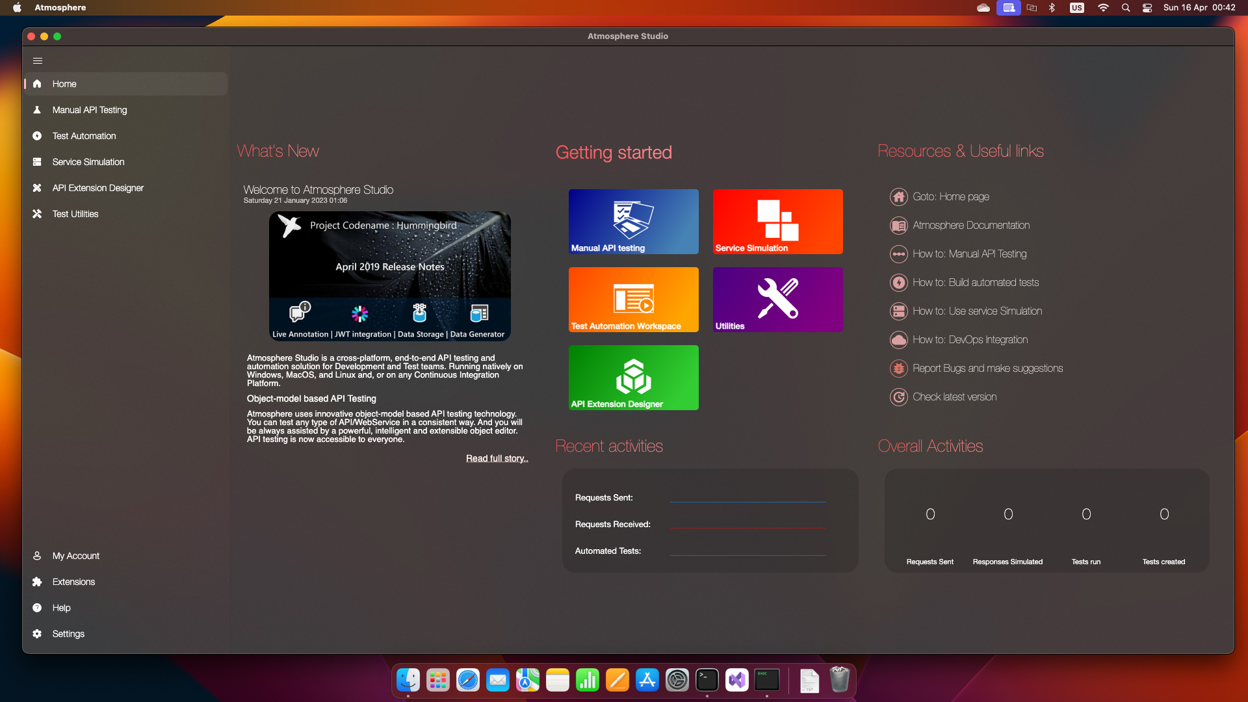Expand Resources and Useful Links section
Screen dimensions: 1248x702
[961, 151]
